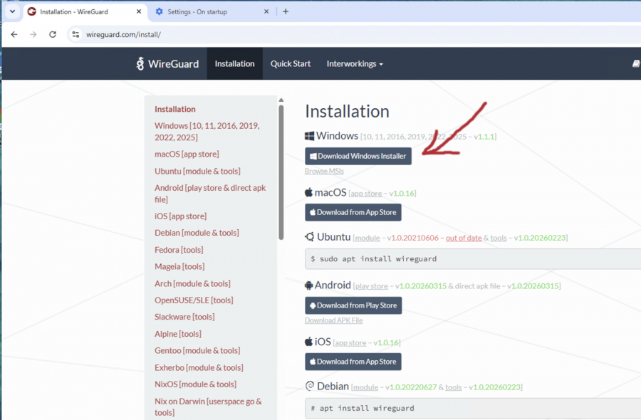Click the Debian swirl icon

click(310, 386)
